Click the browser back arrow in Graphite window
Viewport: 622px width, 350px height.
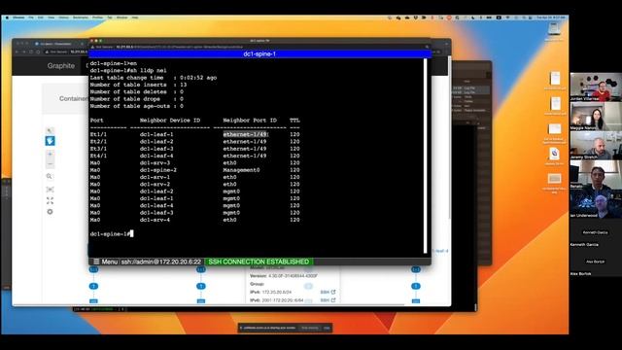coord(17,52)
